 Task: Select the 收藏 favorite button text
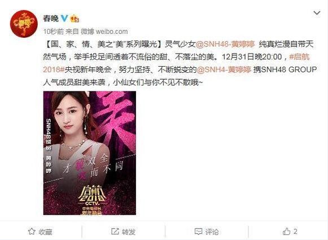click(x=45, y=232)
